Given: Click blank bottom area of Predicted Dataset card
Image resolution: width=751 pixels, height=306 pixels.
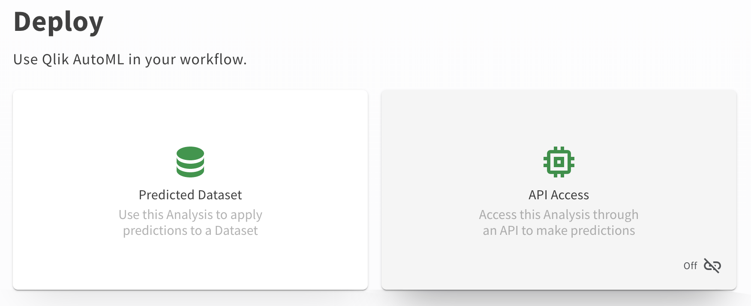Looking at the screenshot, I should [x=190, y=266].
